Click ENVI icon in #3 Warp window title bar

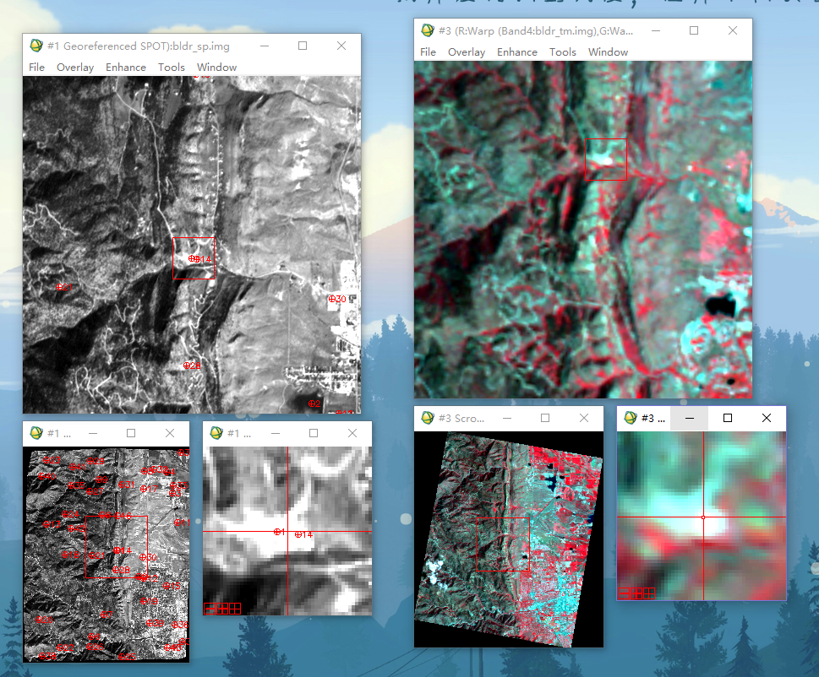pyautogui.click(x=428, y=30)
